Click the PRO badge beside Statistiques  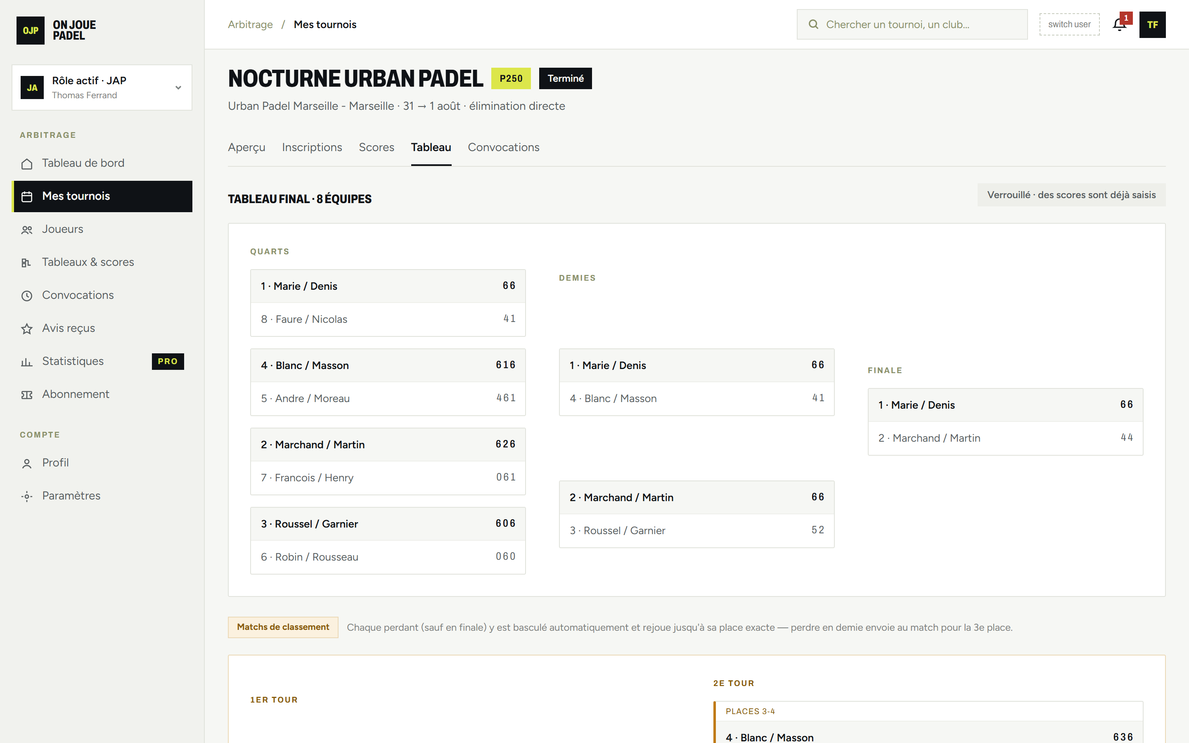(168, 361)
